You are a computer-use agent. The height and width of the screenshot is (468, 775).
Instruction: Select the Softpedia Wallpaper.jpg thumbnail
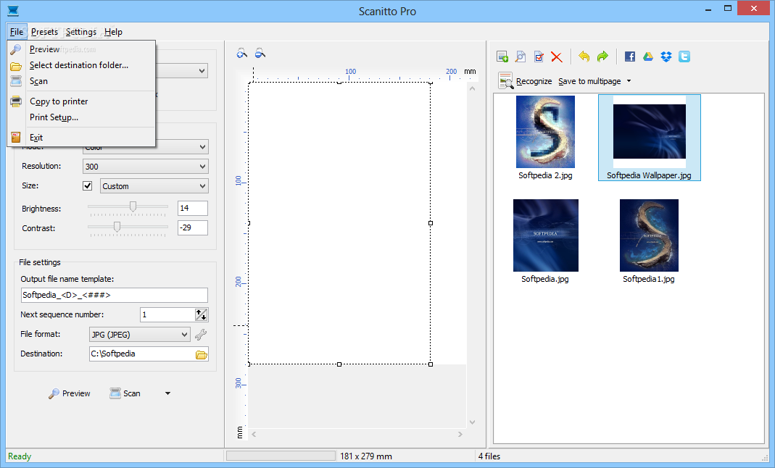pos(650,138)
